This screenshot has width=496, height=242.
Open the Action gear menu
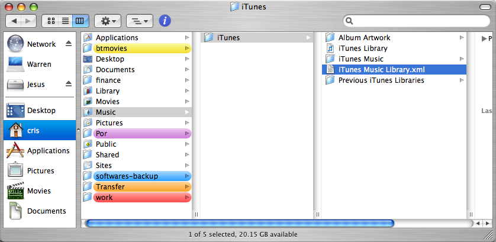coord(108,21)
